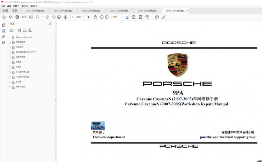Image resolution: width=262 pixels, height=162 pixels.
Task: Expand bookmark 4 底盘
Action: coord(10,62)
